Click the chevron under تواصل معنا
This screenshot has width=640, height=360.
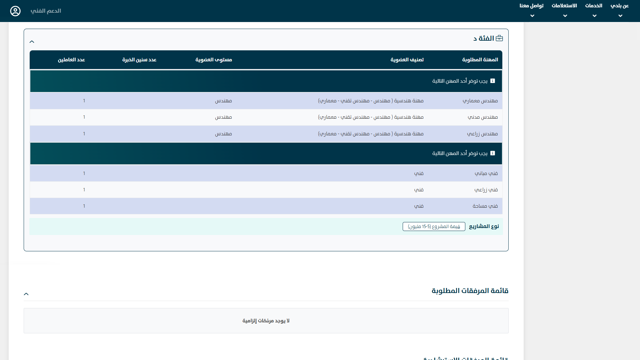(532, 16)
